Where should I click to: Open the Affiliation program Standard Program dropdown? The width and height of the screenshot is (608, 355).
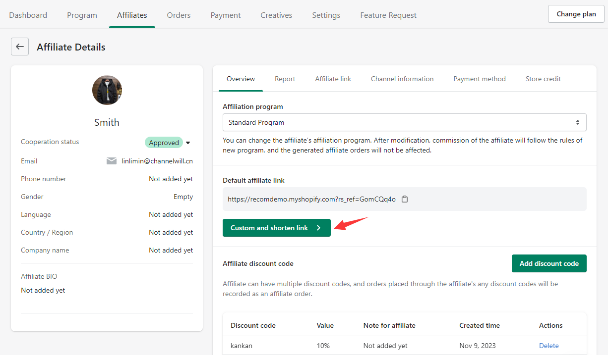pyautogui.click(x=404, y=122)
